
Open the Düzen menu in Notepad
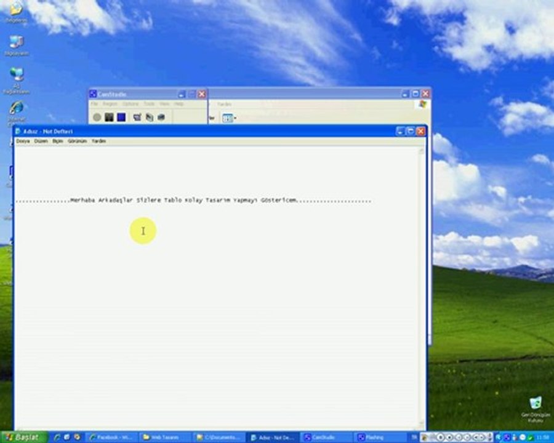point(41,141)
